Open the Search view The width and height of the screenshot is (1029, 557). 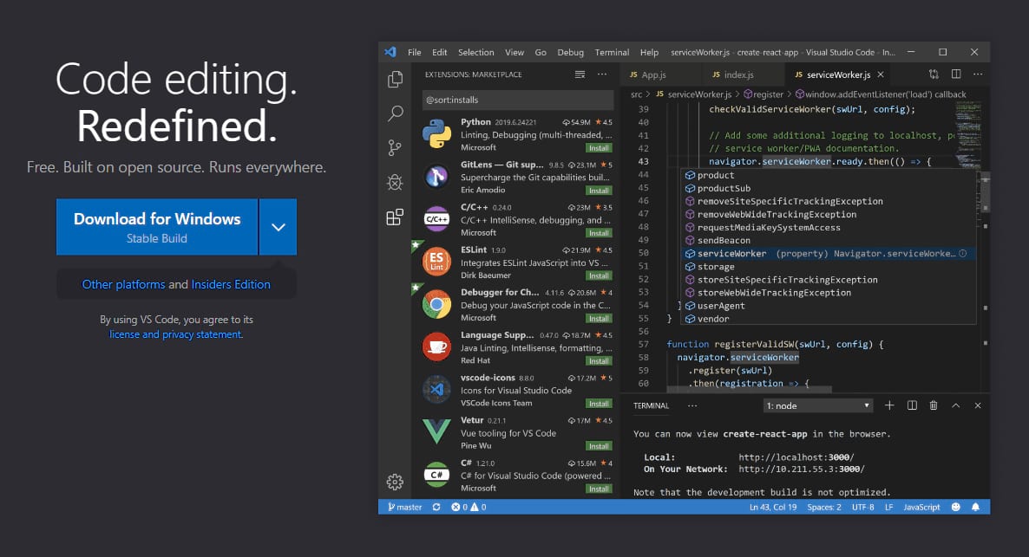[395, 113]
